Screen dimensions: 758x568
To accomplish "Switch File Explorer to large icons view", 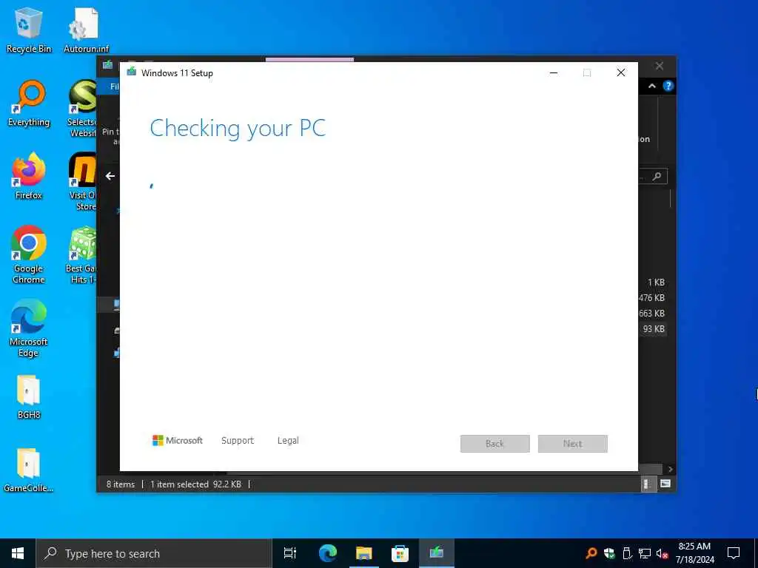I will point(665,484).
